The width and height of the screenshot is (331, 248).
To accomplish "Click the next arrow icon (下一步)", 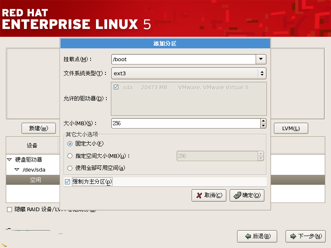I will tap(293, 236).
